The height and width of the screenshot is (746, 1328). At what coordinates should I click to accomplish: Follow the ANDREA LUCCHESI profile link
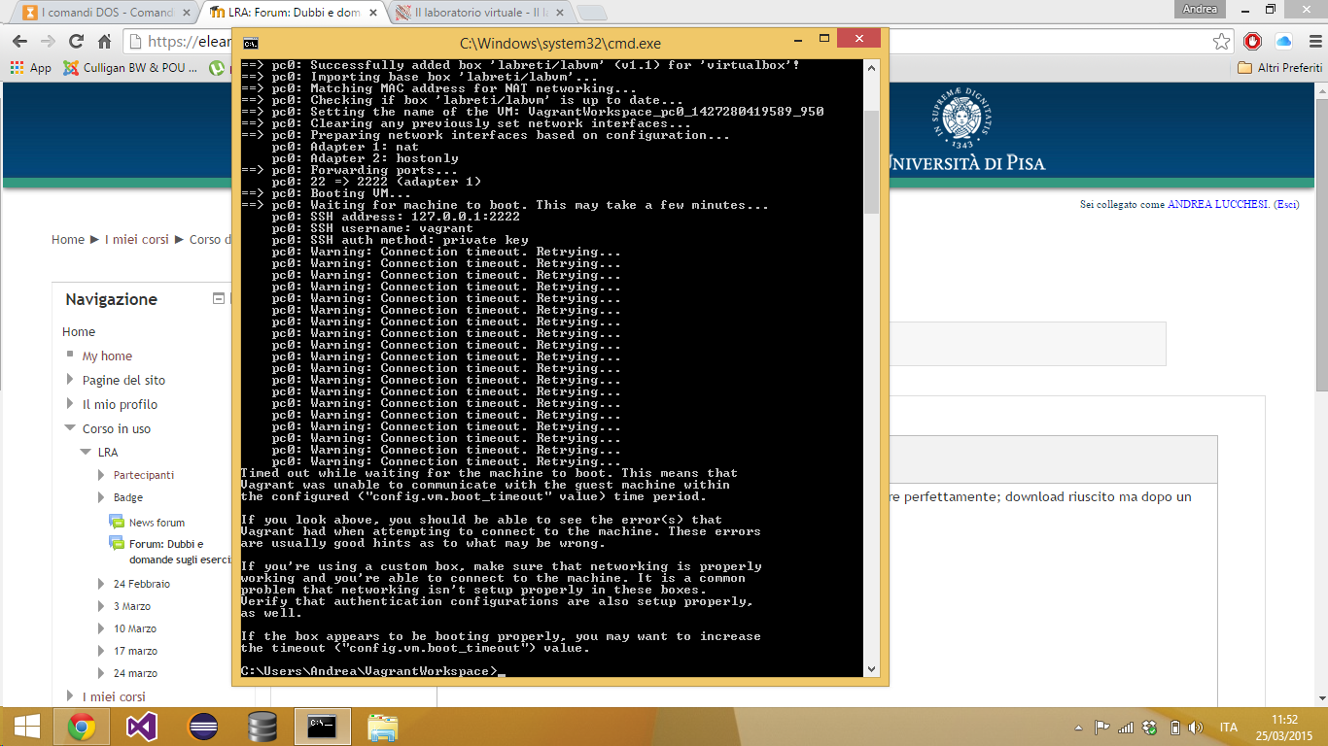pos(1218,205)
